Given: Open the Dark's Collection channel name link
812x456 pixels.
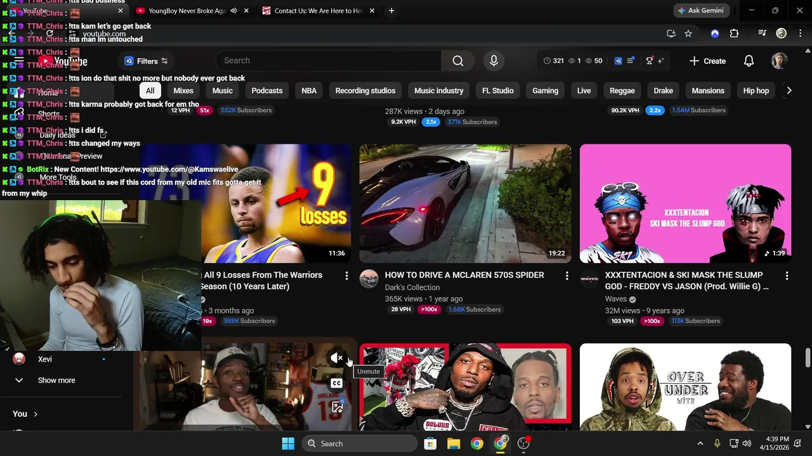Looking at the screenshot, I should click(x=412, y=288).
